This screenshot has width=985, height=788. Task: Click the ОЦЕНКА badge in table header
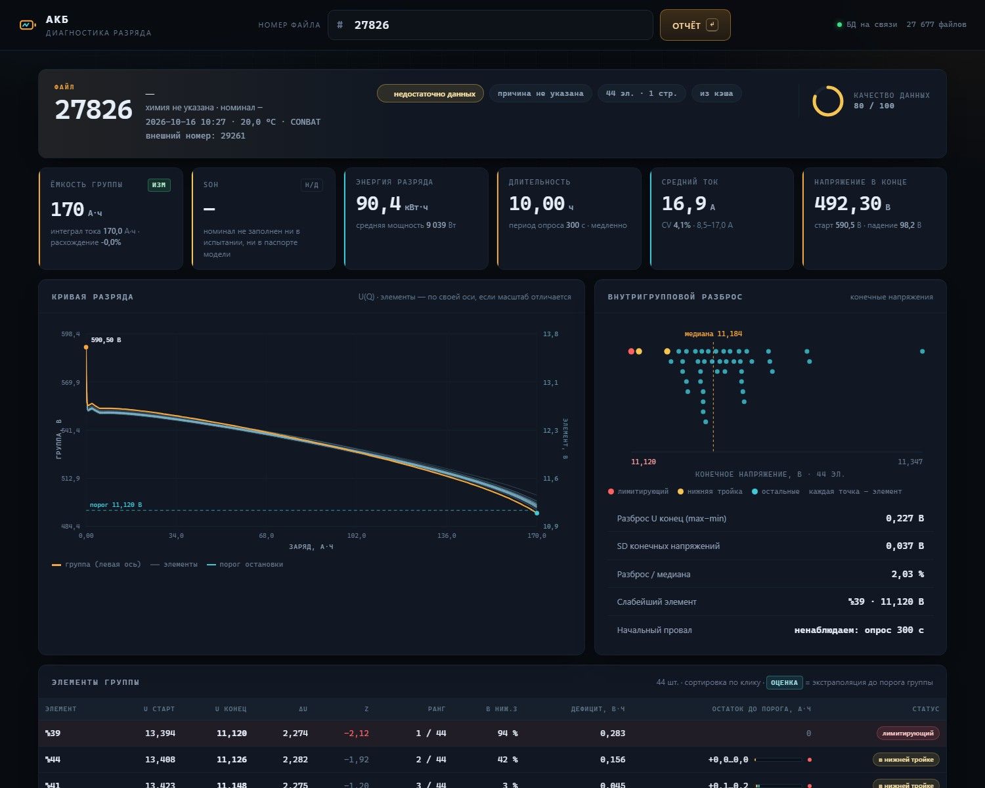784,683
